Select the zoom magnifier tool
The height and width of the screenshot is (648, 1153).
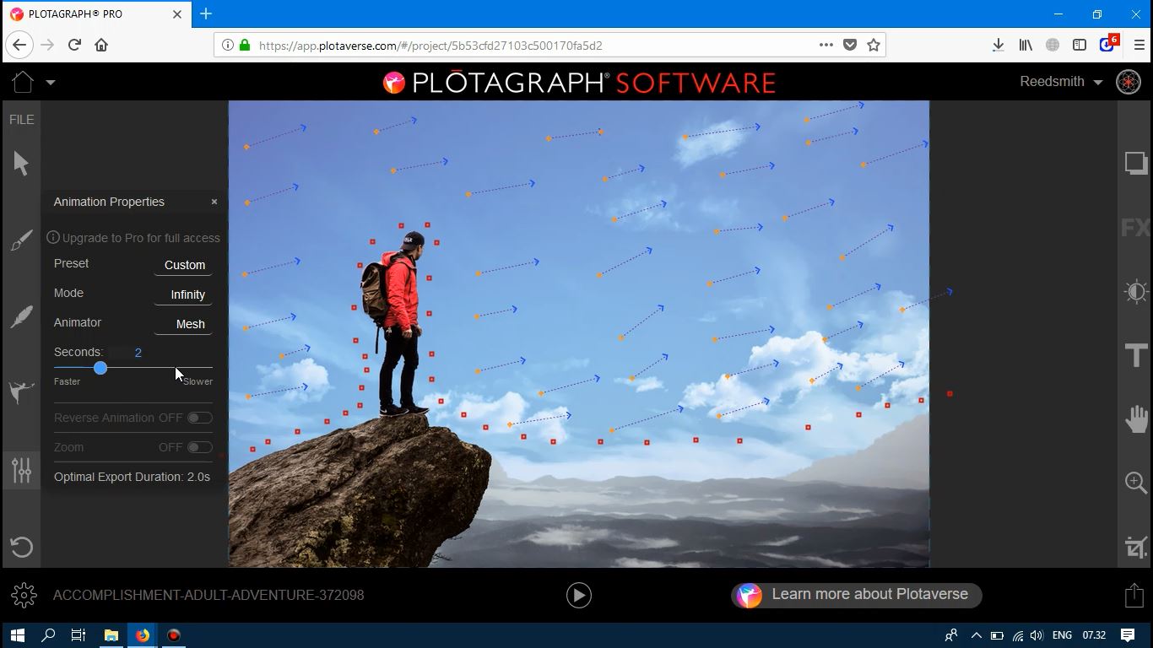(1136, 483)
